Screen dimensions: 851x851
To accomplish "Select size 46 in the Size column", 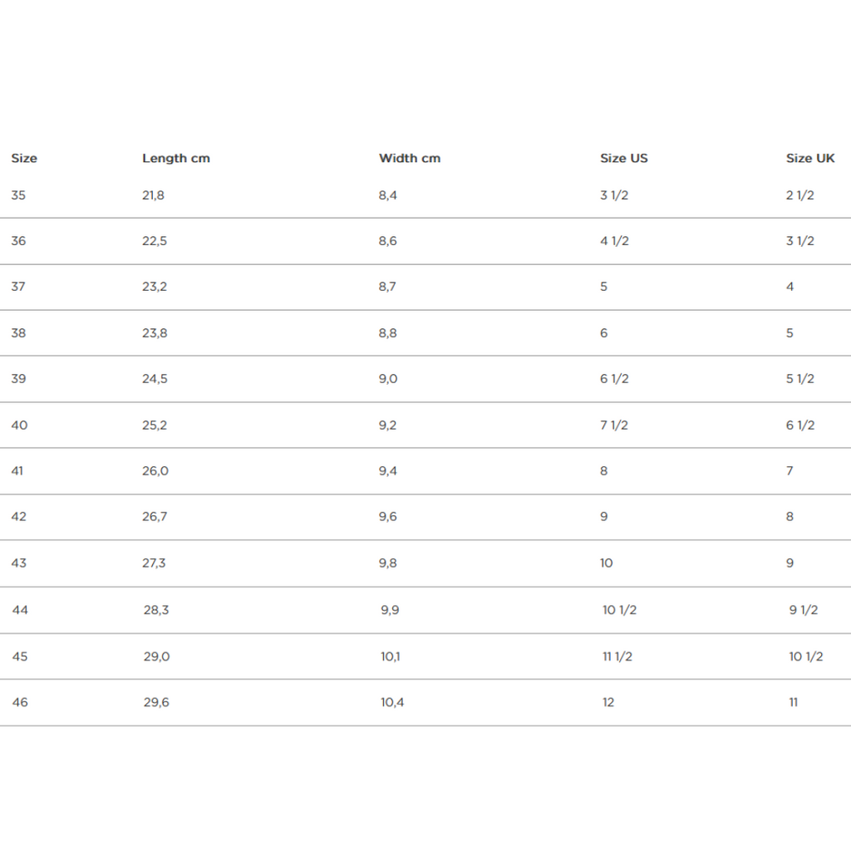I will [x=20, y=702].
